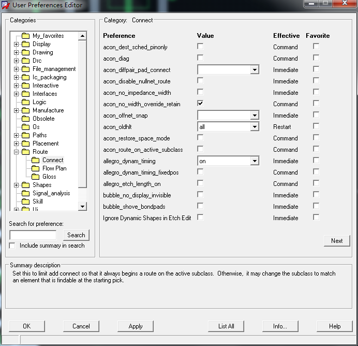This screenshot has width=358, height=346.
Task: Click the Placement folder icon
Action: (x=25, y=143)
